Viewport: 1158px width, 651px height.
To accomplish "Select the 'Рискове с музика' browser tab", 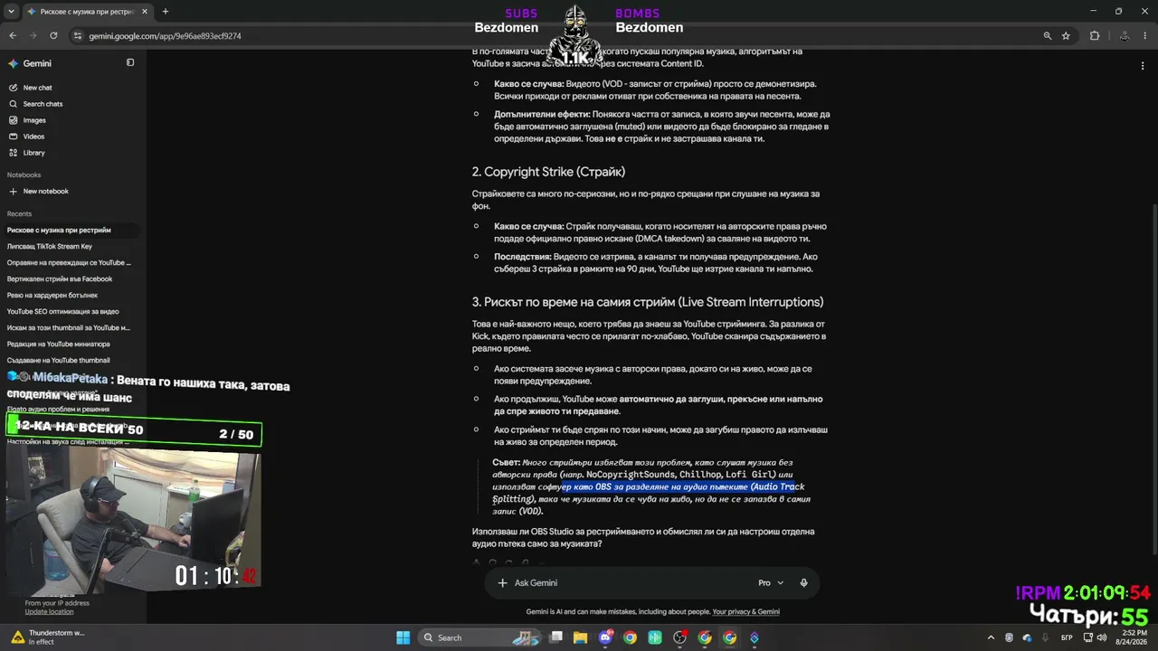I will 86,12.
